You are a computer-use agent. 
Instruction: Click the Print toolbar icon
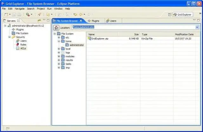click(19, 15)
